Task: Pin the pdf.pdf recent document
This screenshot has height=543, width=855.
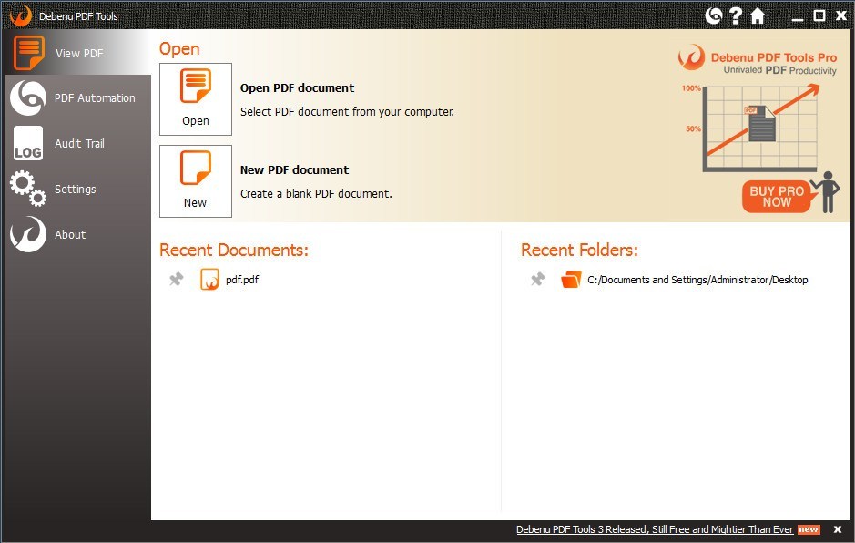Action: [176, 280]
